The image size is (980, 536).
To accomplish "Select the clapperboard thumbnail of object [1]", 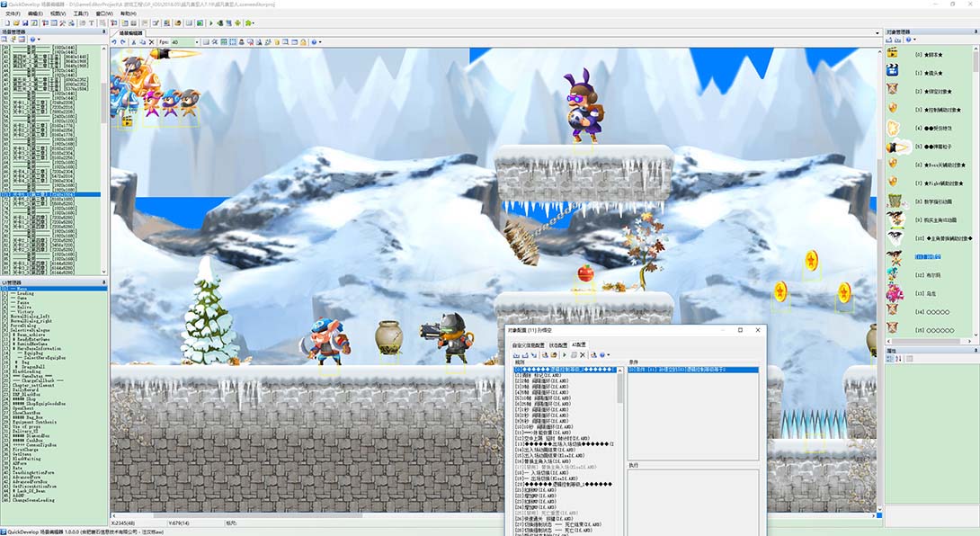I will pos(893,71).
